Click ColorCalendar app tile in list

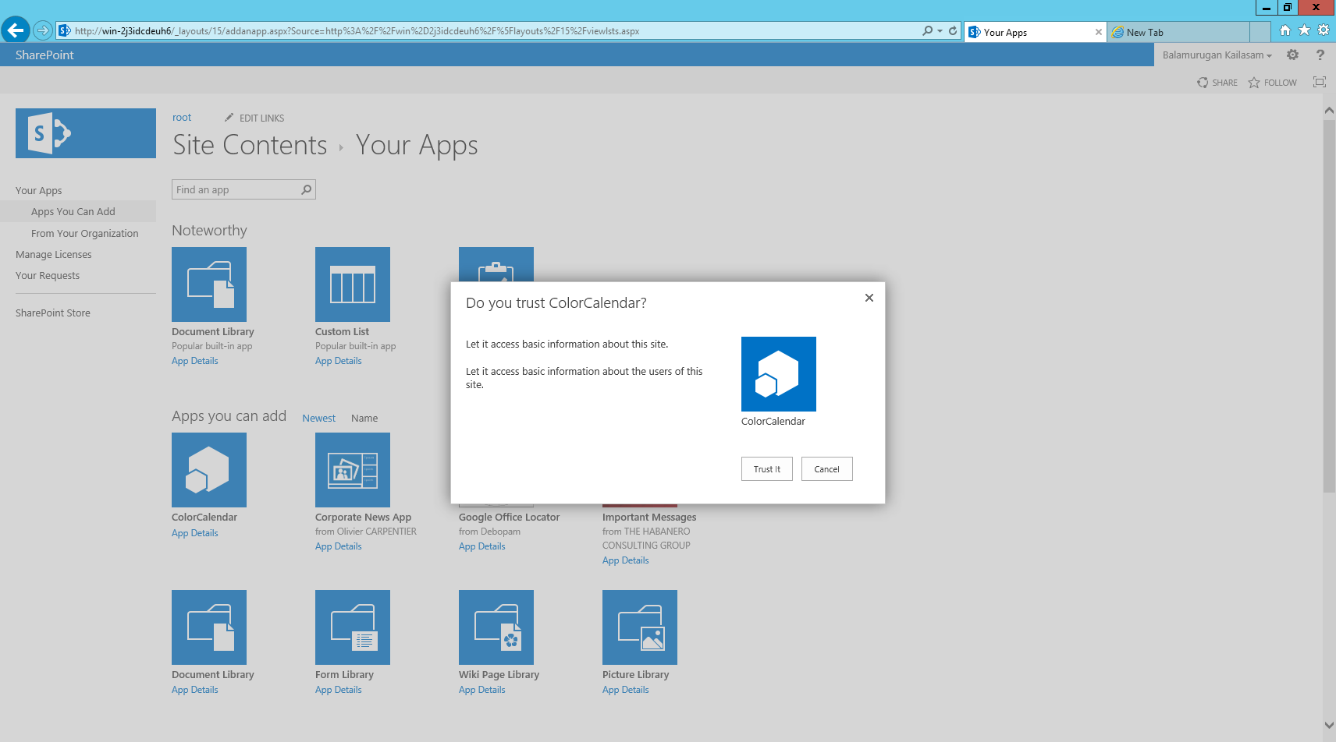click(209, 470)
